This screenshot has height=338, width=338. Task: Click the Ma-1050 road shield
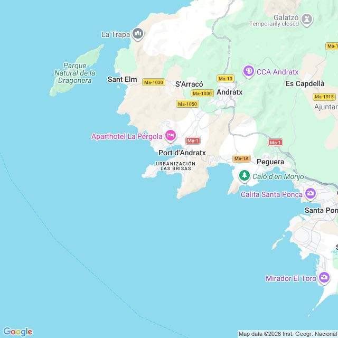(187, 104)
